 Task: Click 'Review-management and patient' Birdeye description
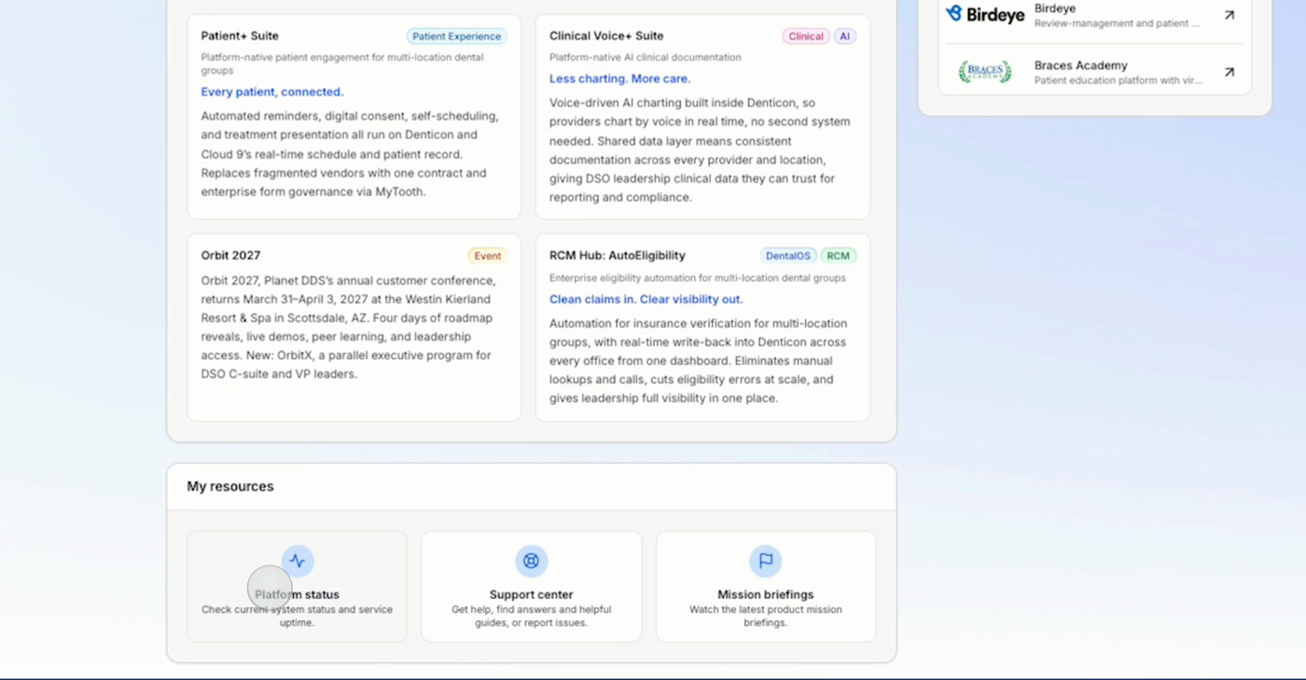click(x=1118, y=23)
